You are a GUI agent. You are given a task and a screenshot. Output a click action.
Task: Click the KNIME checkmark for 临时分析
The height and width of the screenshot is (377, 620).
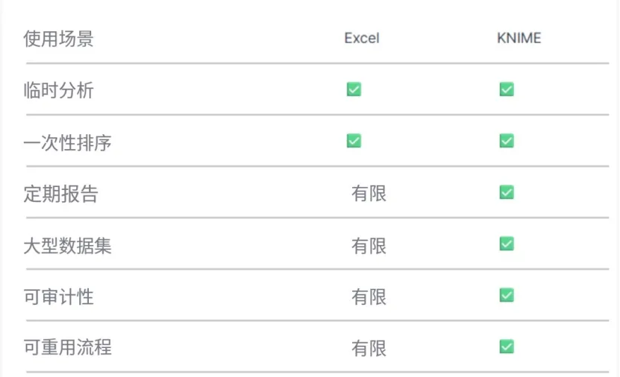click(x=507, y=89)
